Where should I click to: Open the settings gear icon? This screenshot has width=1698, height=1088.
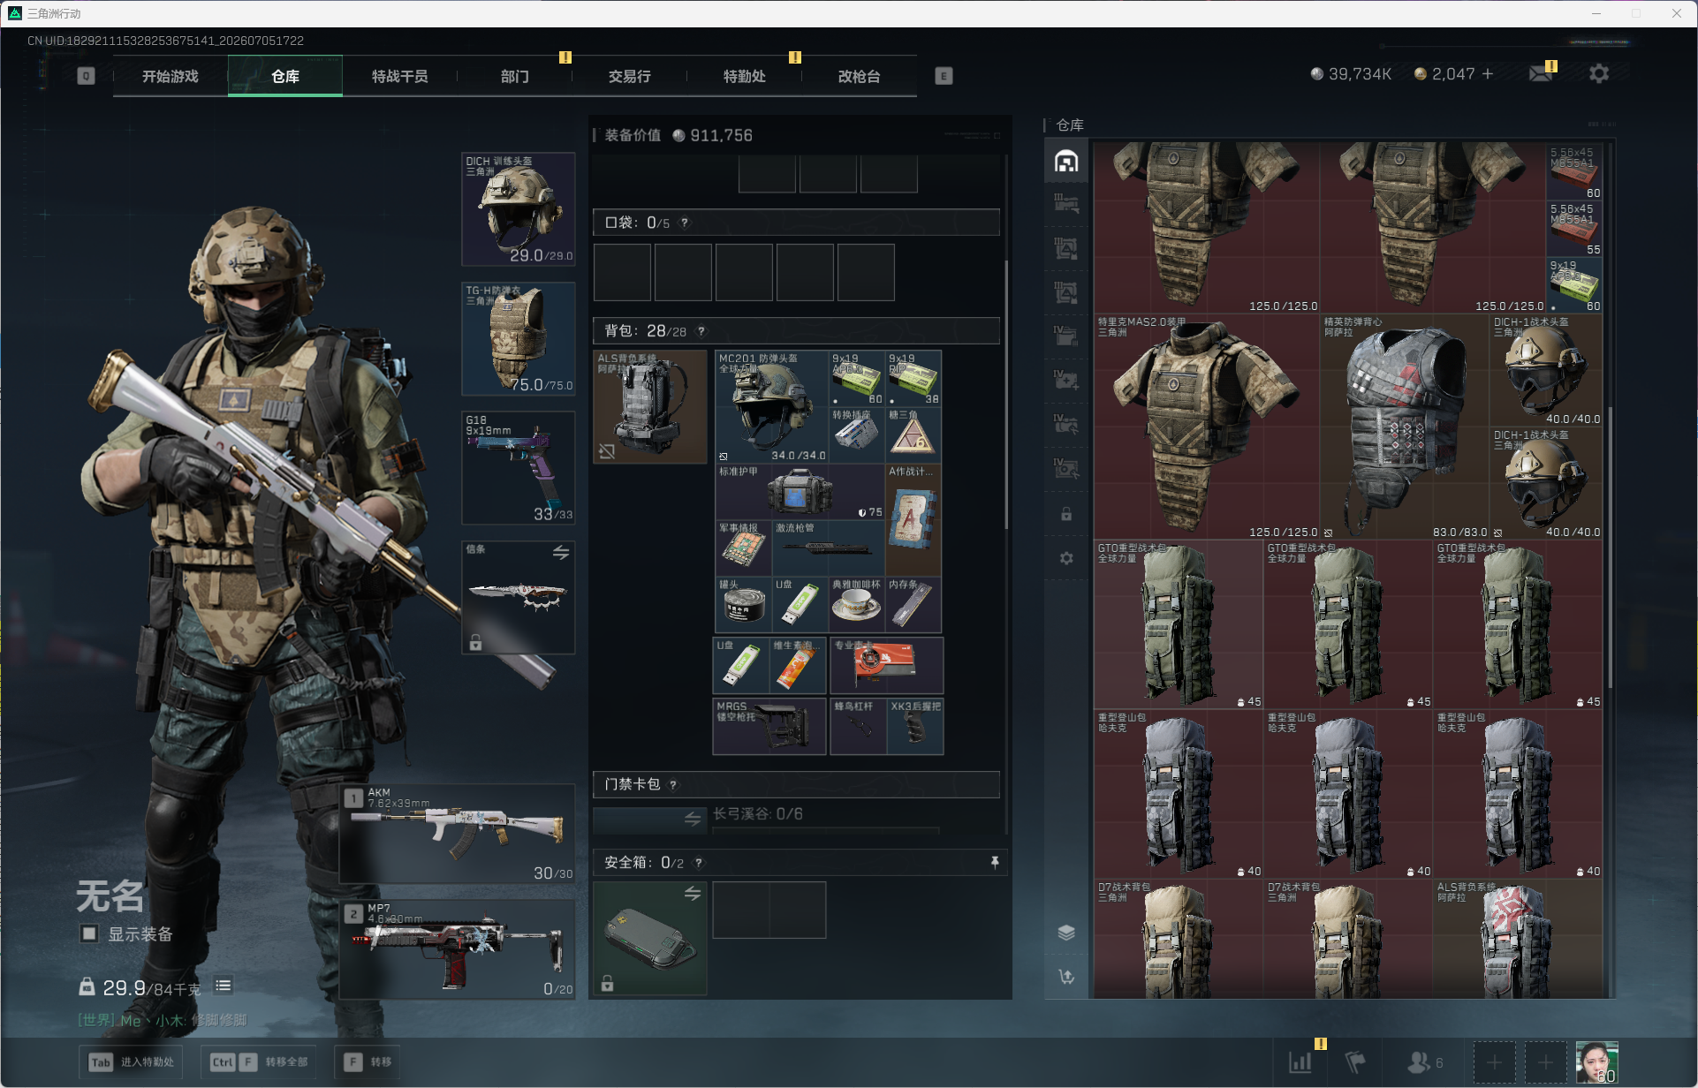coord(1598,74)
